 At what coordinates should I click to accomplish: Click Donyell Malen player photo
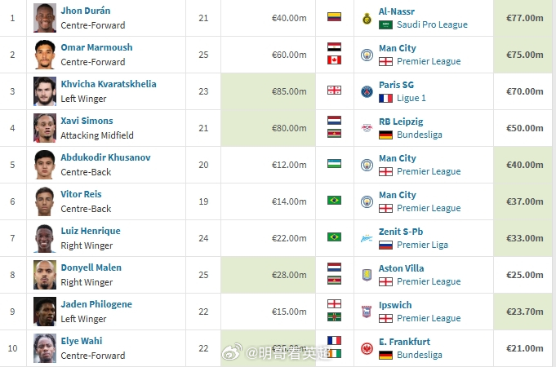tap(45, 275)
